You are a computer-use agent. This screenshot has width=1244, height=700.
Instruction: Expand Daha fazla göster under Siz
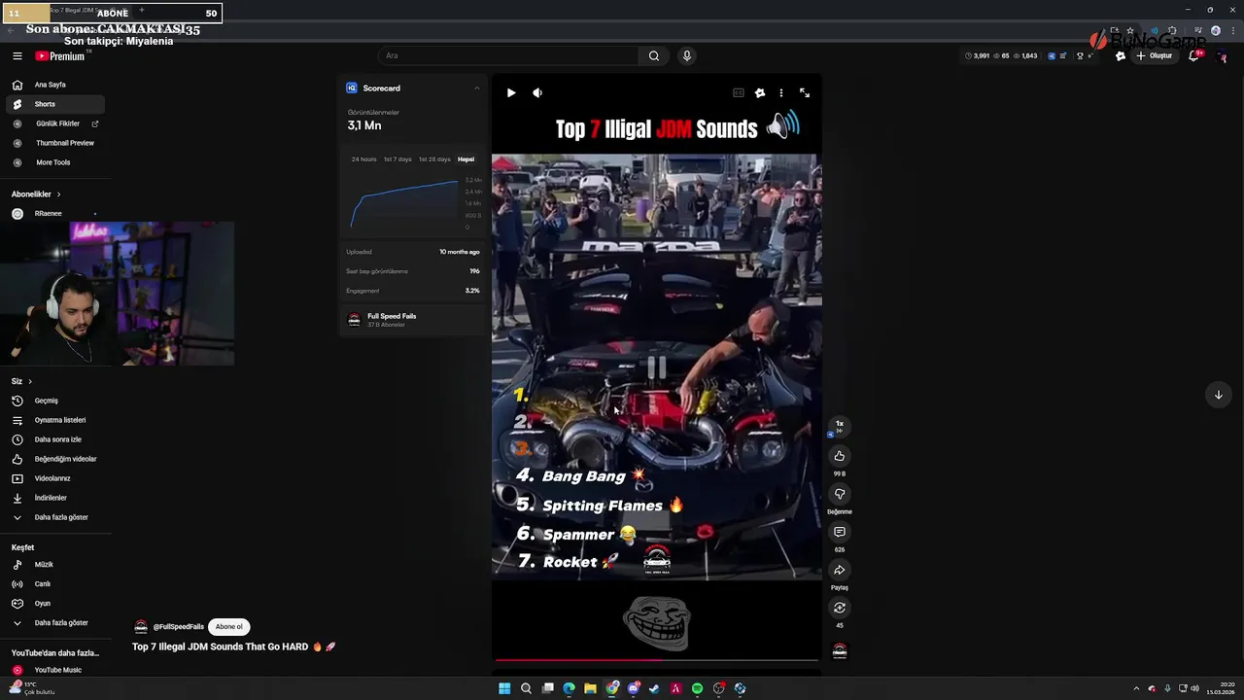[x=53, y=517]
